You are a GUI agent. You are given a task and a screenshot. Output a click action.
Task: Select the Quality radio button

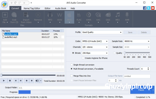[x=114, y=53]
